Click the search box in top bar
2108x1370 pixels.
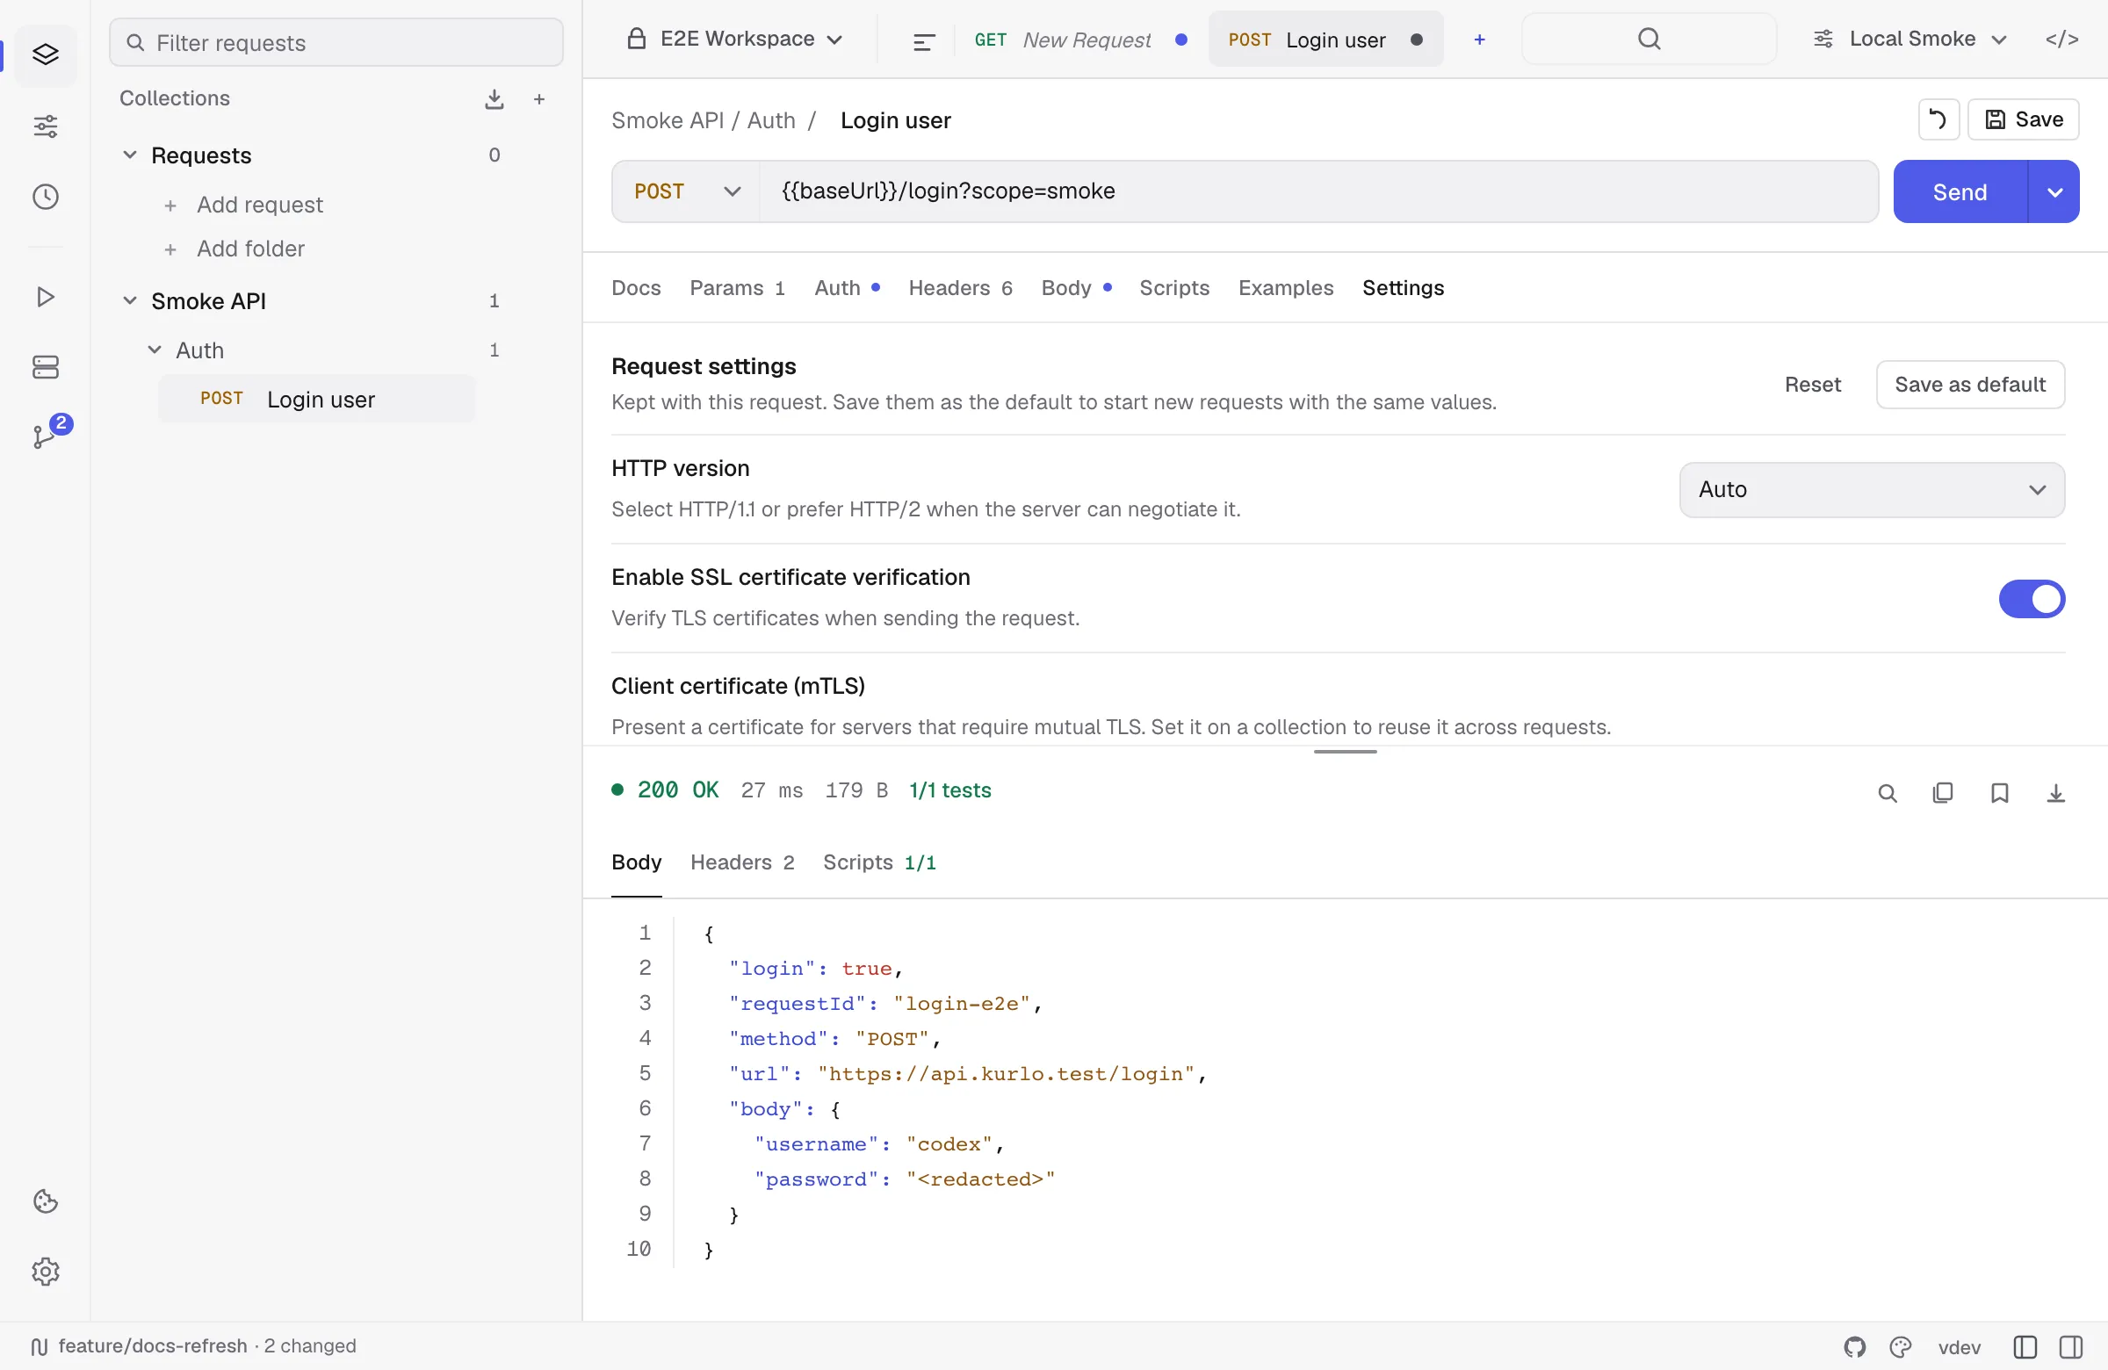(x=1649, y=39)
